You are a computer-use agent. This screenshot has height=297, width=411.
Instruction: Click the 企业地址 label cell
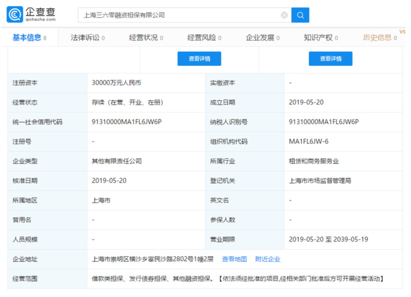coord(48,259)
